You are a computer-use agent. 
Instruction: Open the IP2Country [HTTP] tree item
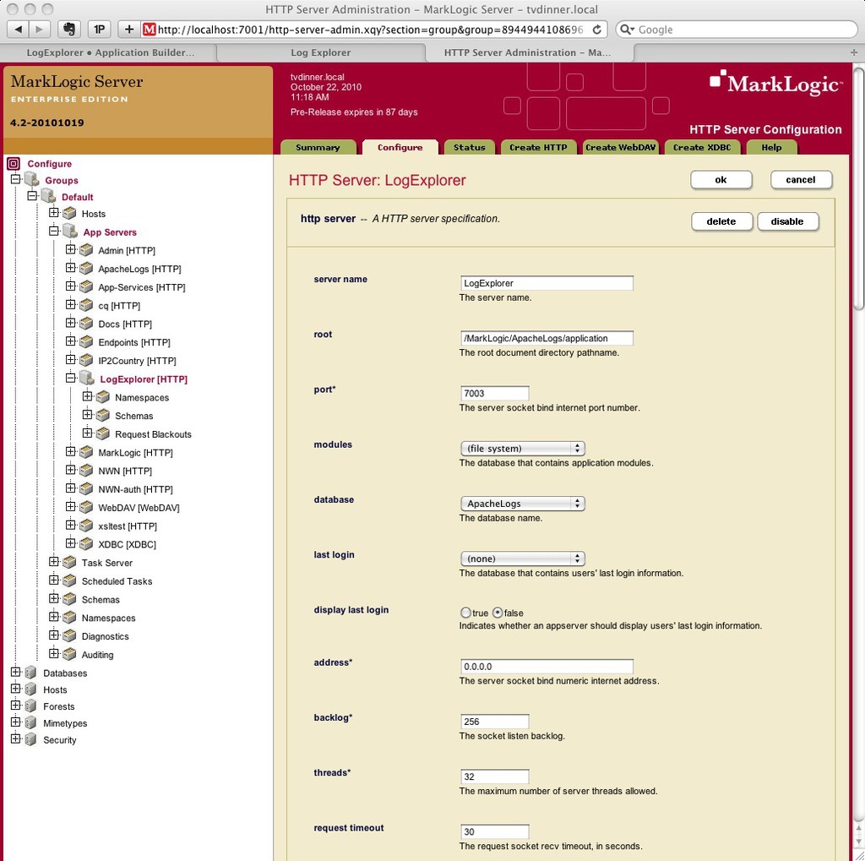(x=137, y=361)
